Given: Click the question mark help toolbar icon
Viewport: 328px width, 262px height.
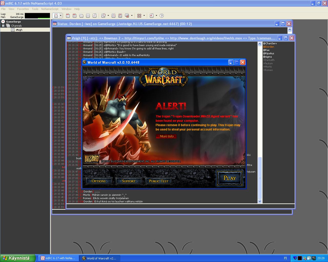Looking at the screenshot, I should coord(162,16).
